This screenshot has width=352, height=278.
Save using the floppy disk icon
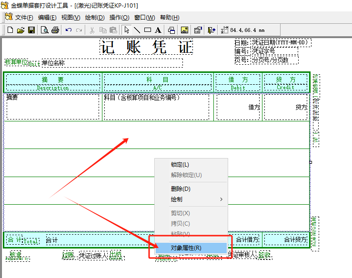[31, 30]
